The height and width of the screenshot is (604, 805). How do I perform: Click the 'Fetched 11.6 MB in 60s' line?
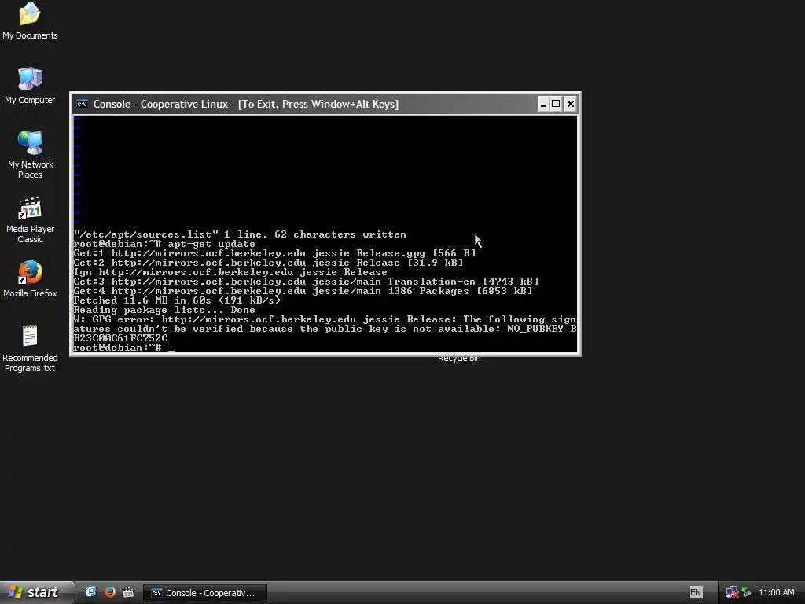(x=177, y=300)
